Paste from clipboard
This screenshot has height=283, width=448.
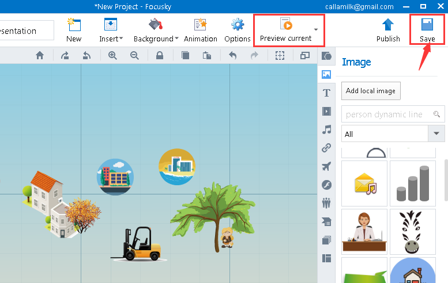point(207,55)
